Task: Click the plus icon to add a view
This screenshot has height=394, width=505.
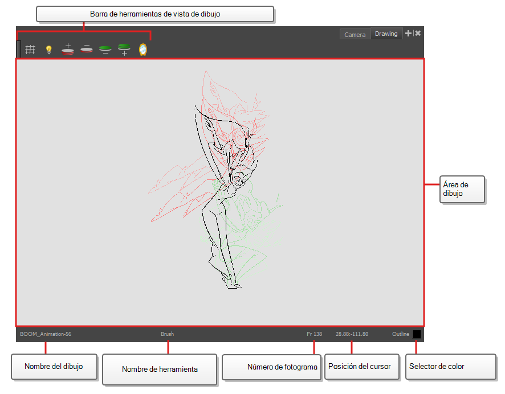Action: pos(408,33)
